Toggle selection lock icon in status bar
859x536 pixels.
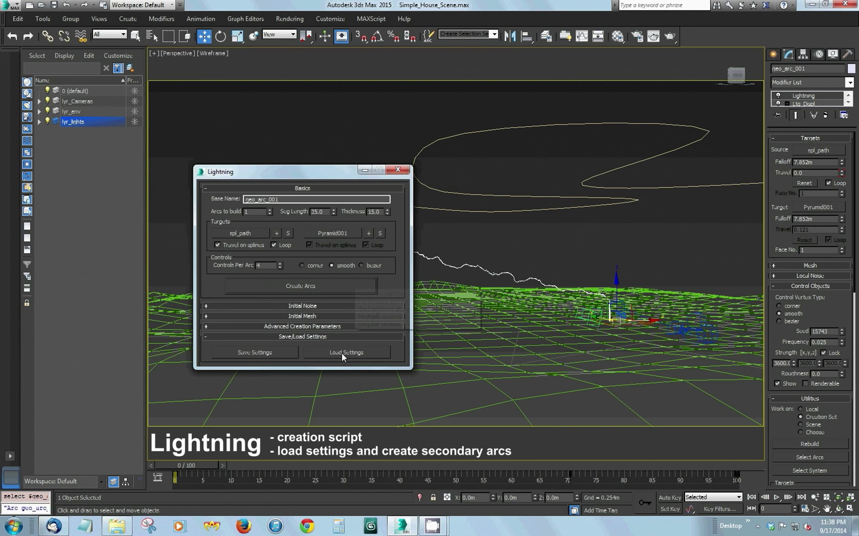(x=433, y=497)
